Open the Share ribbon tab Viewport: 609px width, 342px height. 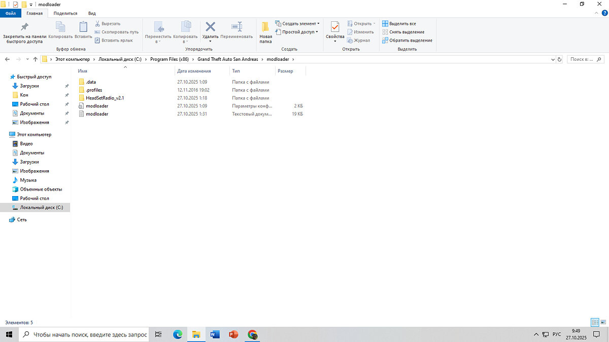tap(65, 13)
